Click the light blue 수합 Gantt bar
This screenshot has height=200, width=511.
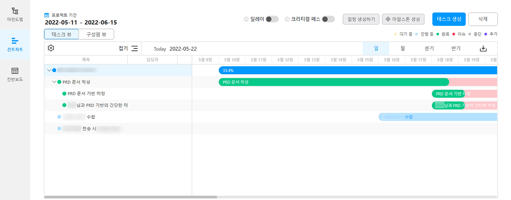click(438, 117)
